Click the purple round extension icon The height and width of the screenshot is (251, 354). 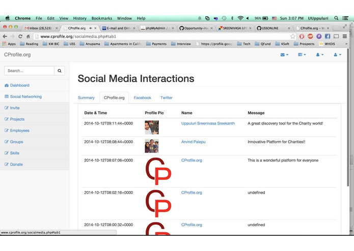319,36
